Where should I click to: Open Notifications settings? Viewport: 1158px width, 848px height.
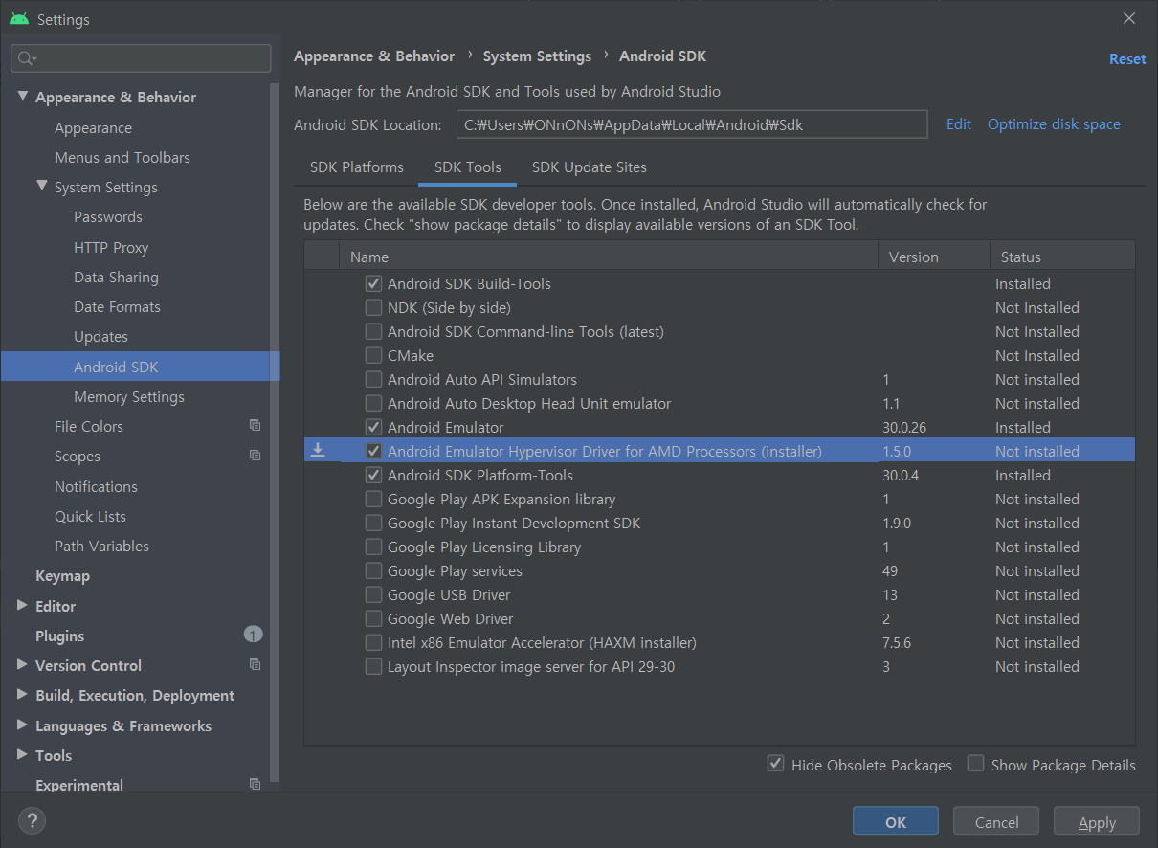click(x=96, y=486)
